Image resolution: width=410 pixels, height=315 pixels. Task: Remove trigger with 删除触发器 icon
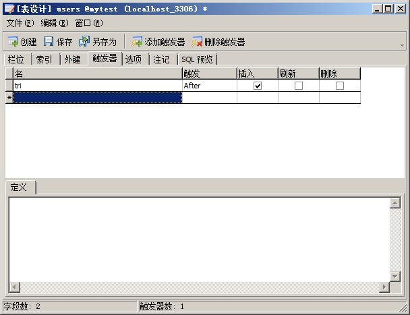pyautogui.click(x=197, y=42)
